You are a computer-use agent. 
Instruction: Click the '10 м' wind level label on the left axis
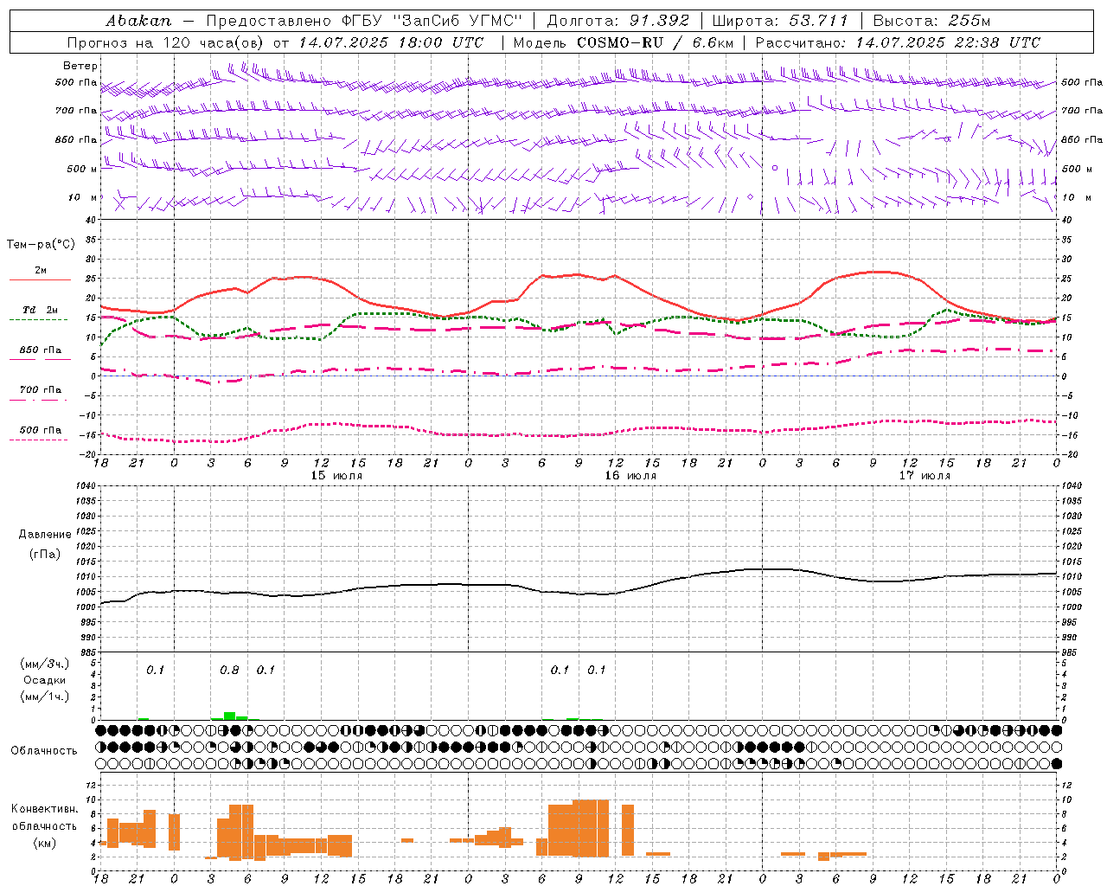coord(82,197)
